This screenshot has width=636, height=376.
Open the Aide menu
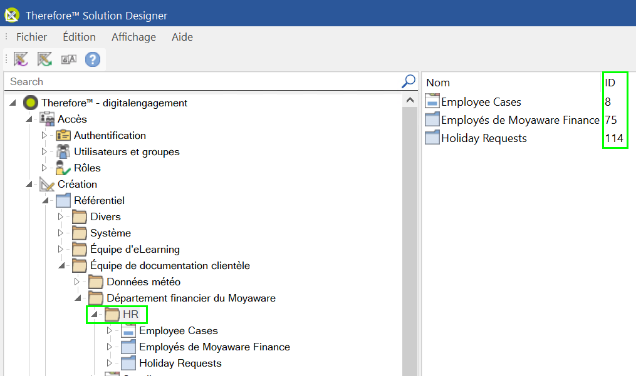182,37
